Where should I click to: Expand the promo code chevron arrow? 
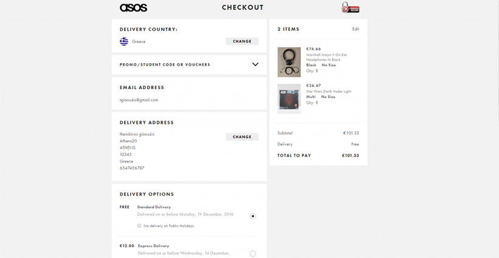pyautogui.click(x=255, y=64)
